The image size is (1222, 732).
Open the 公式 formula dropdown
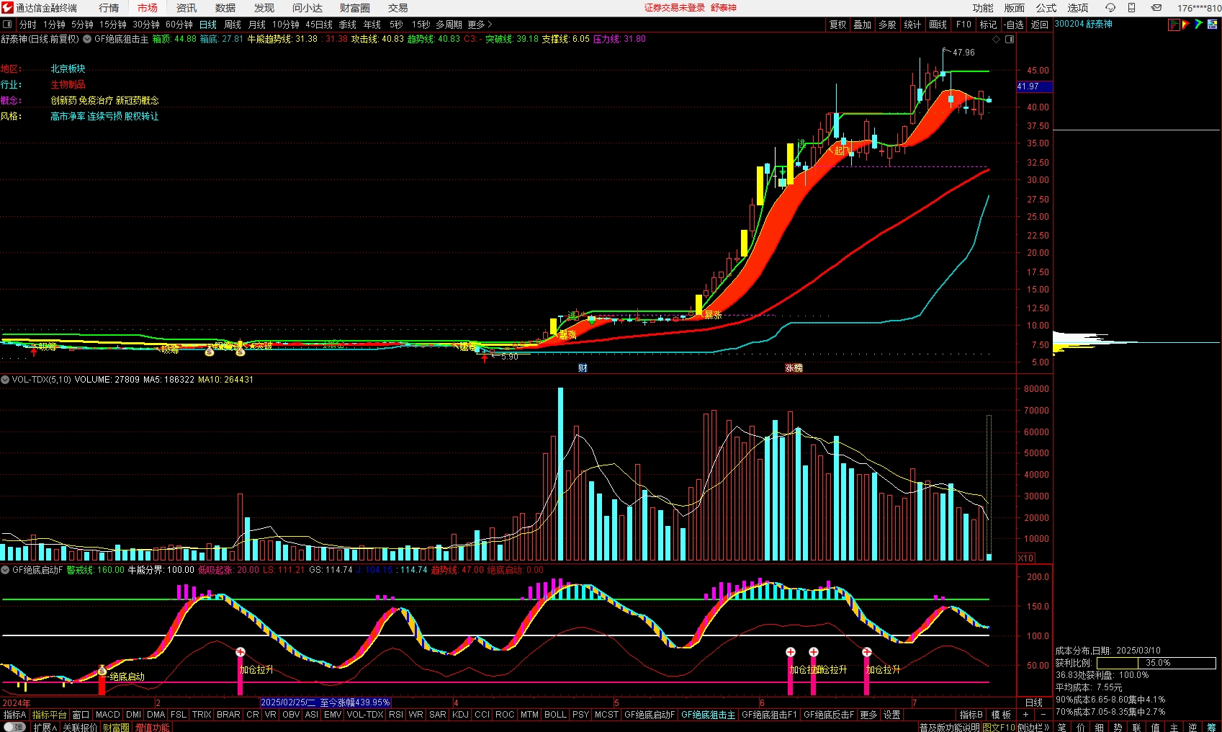(1046, 8)
